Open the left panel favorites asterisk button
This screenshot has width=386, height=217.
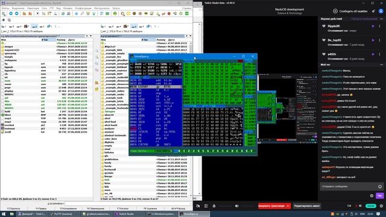tap(87, 36)
